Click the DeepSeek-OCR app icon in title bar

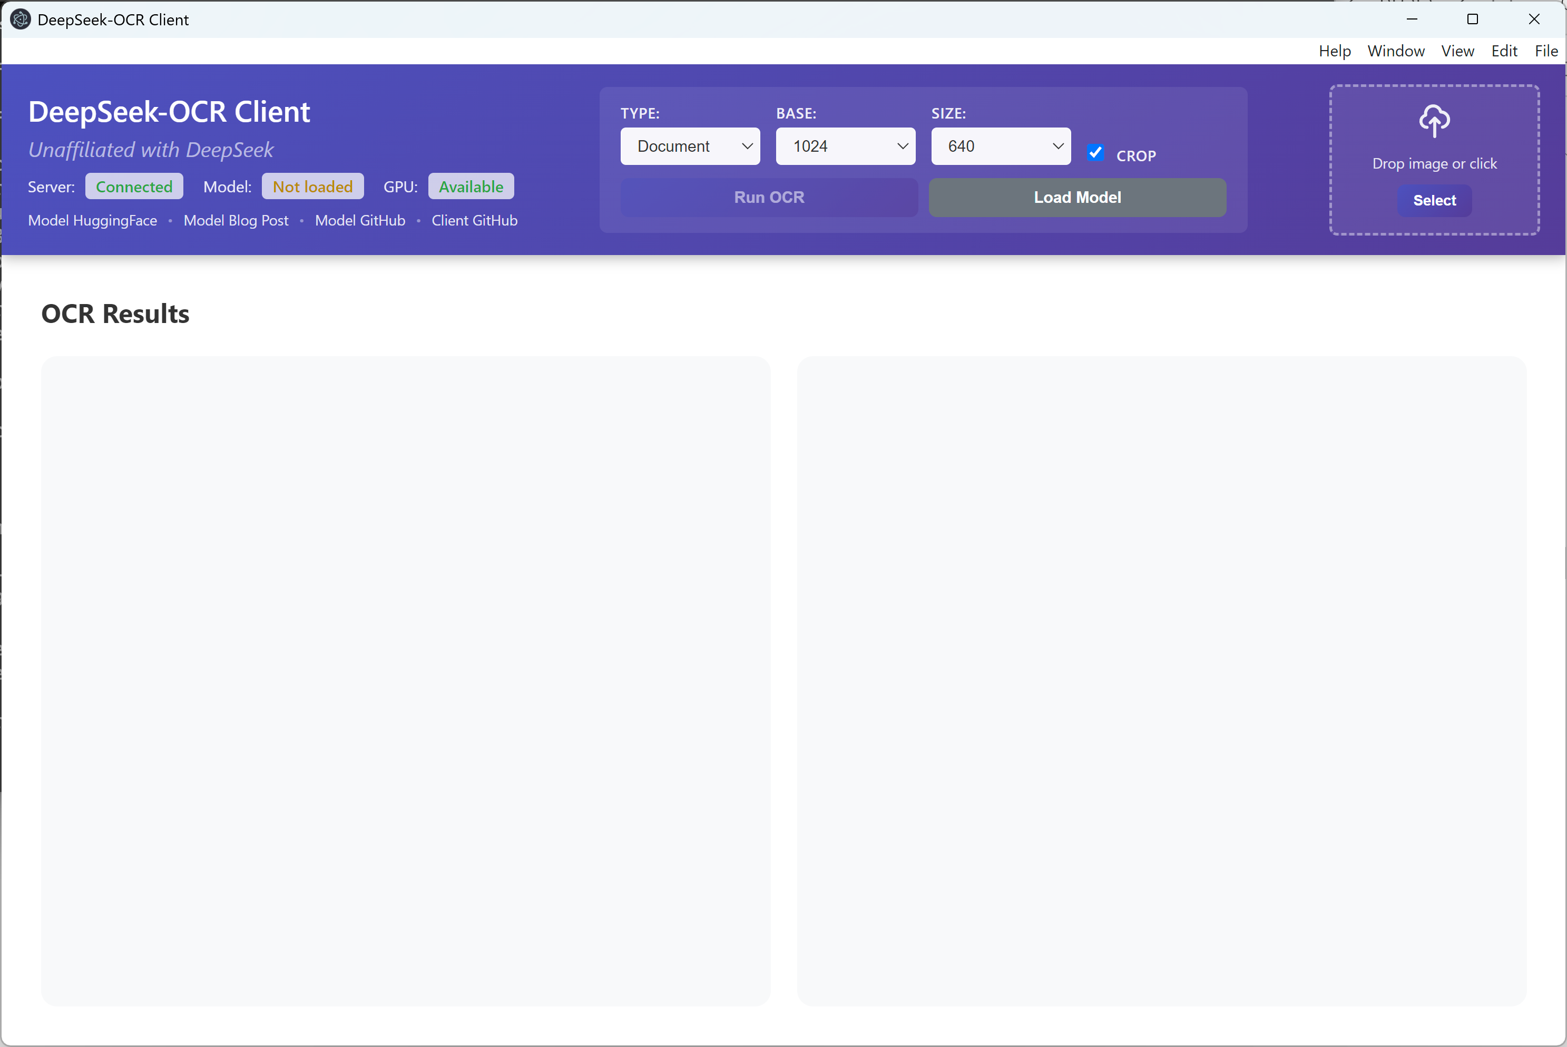click(21, 19)
